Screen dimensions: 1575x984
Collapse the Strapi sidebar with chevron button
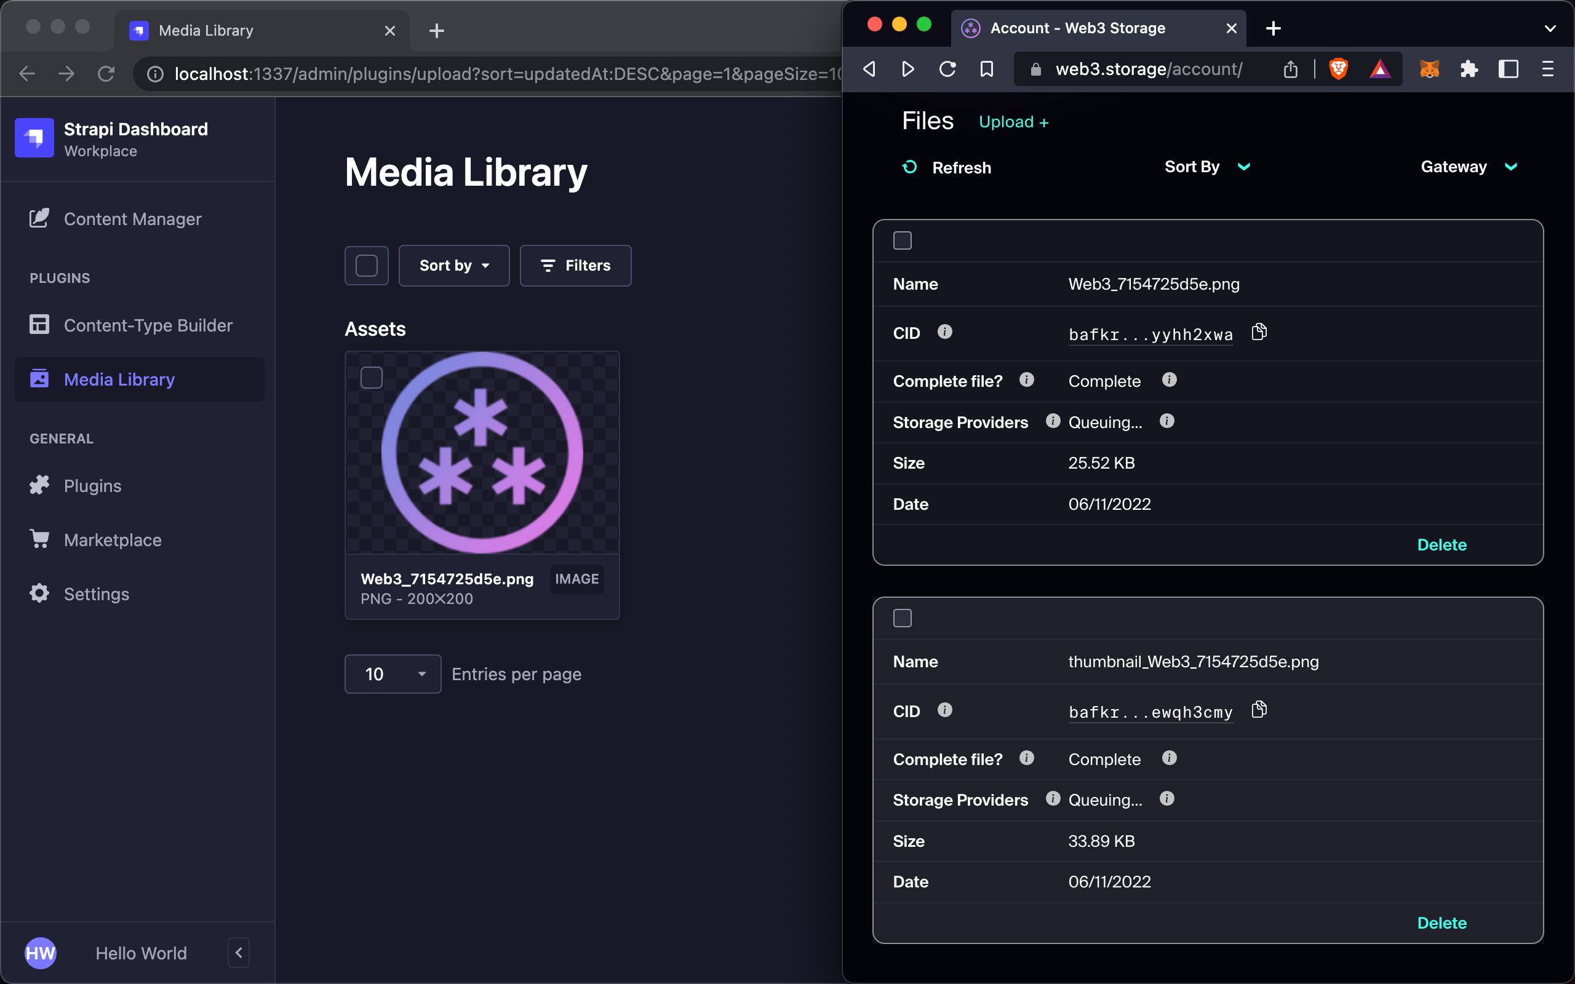239,953
